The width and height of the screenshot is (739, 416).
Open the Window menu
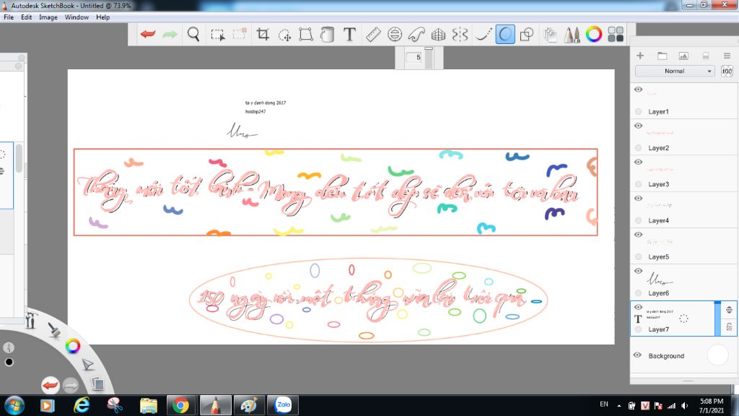pos(76,17)
